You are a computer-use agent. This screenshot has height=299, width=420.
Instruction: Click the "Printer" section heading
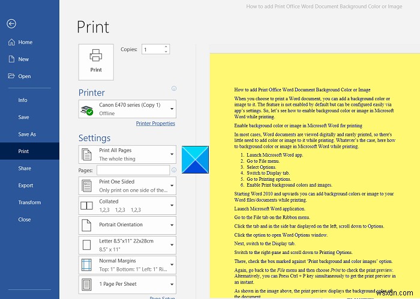coord(92,92)
